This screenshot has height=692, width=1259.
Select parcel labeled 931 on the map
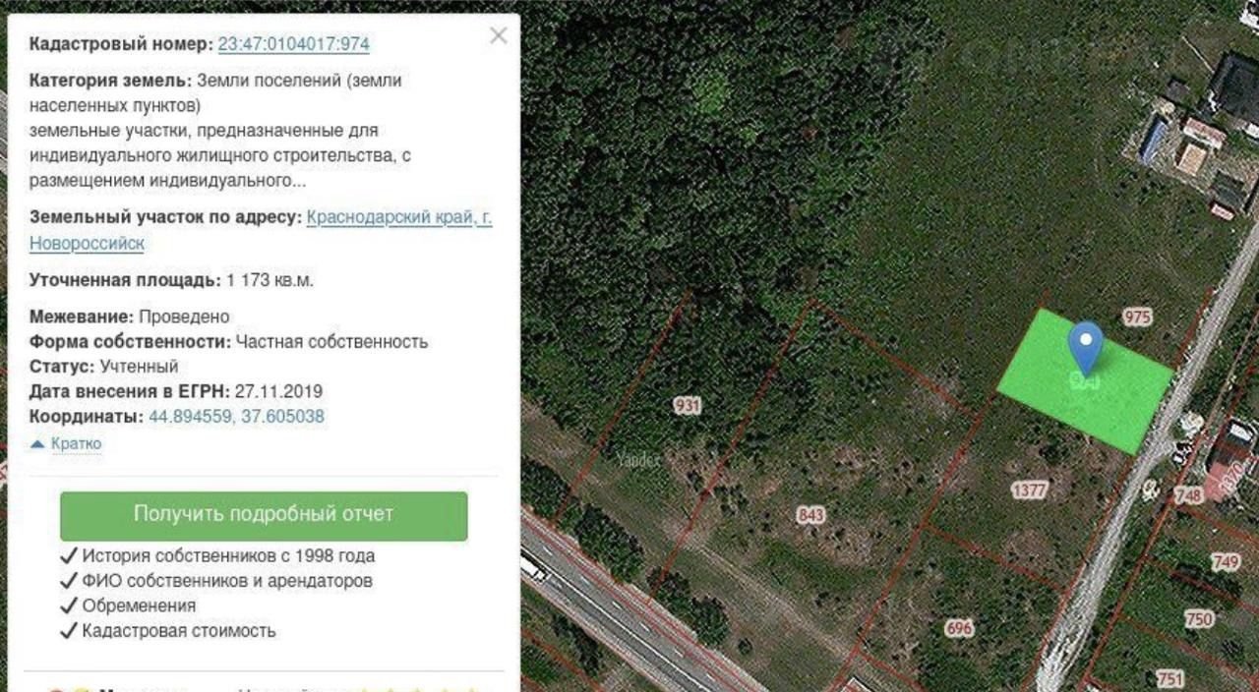688,405
